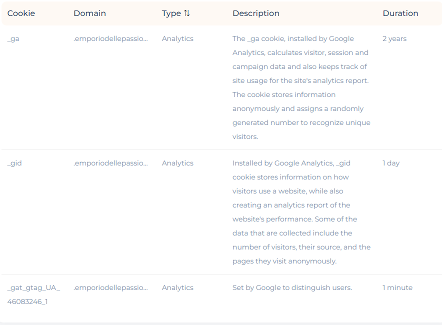Click the truncated domain in the _gid row

[x=110, y=163]
